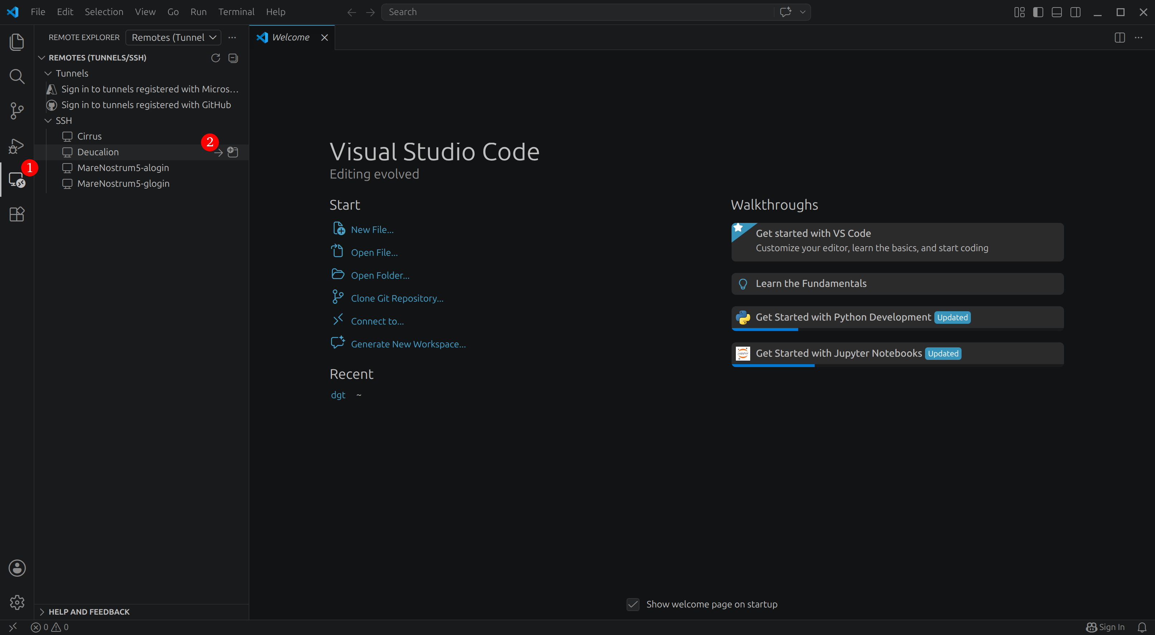Click the Connect to... link
The image size is (1155, 635).
377,321
